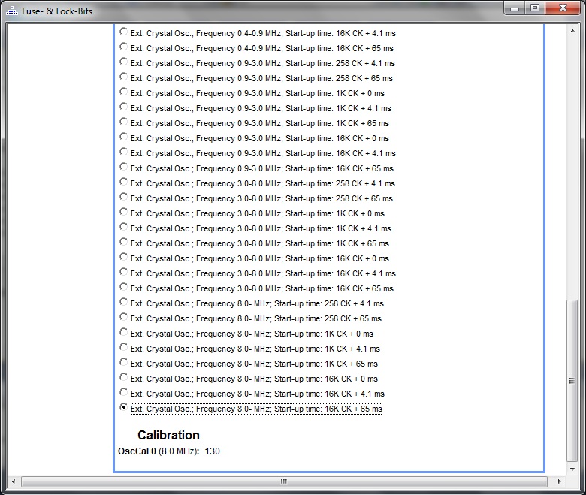Pick 0.9-3.0 MHz, 1K CK + 4.1 ms
The image size is (586, 495).
123,107
